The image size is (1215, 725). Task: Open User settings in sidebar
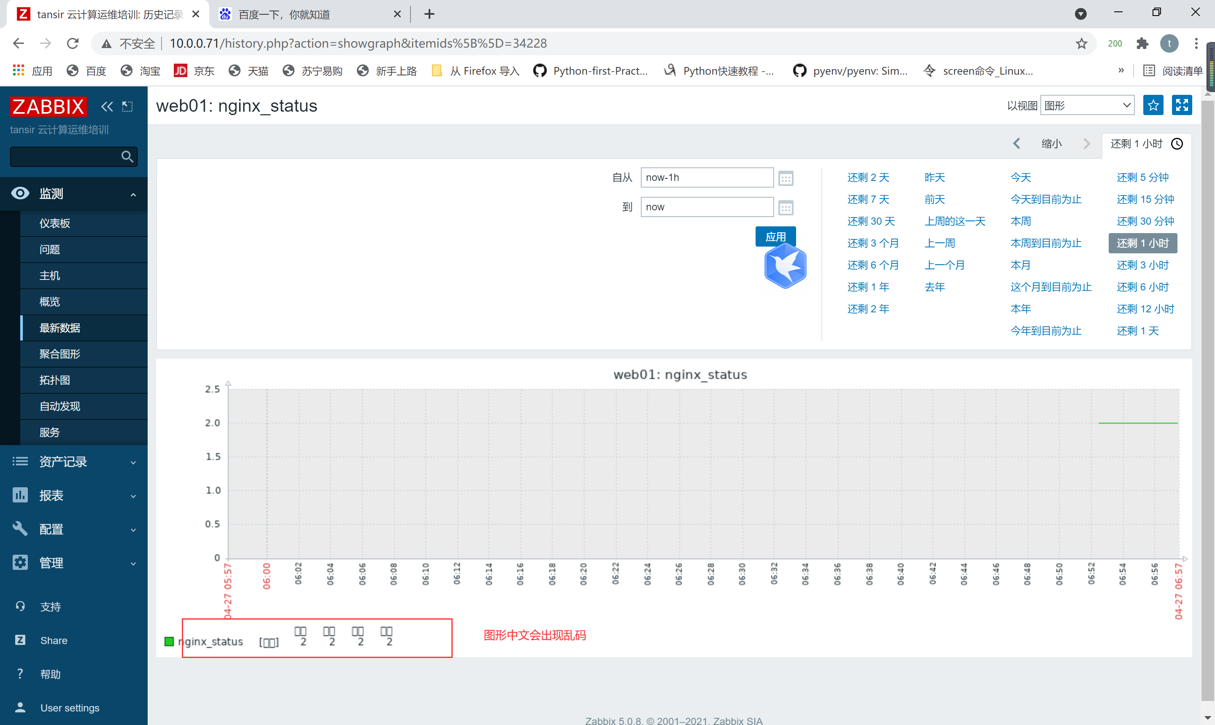tap(70, 708)
